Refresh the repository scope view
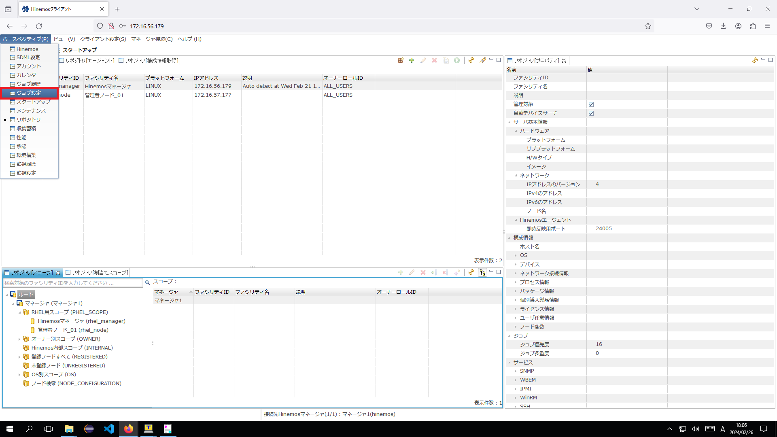The height and width of the screenshot is (437, 777). (471, 272)
